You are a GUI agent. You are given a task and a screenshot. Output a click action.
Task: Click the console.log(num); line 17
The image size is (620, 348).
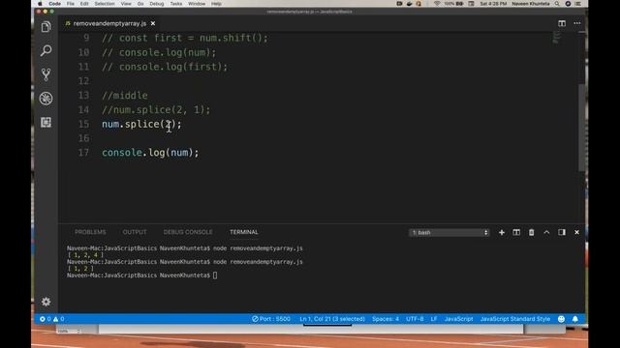pos(150,153)
